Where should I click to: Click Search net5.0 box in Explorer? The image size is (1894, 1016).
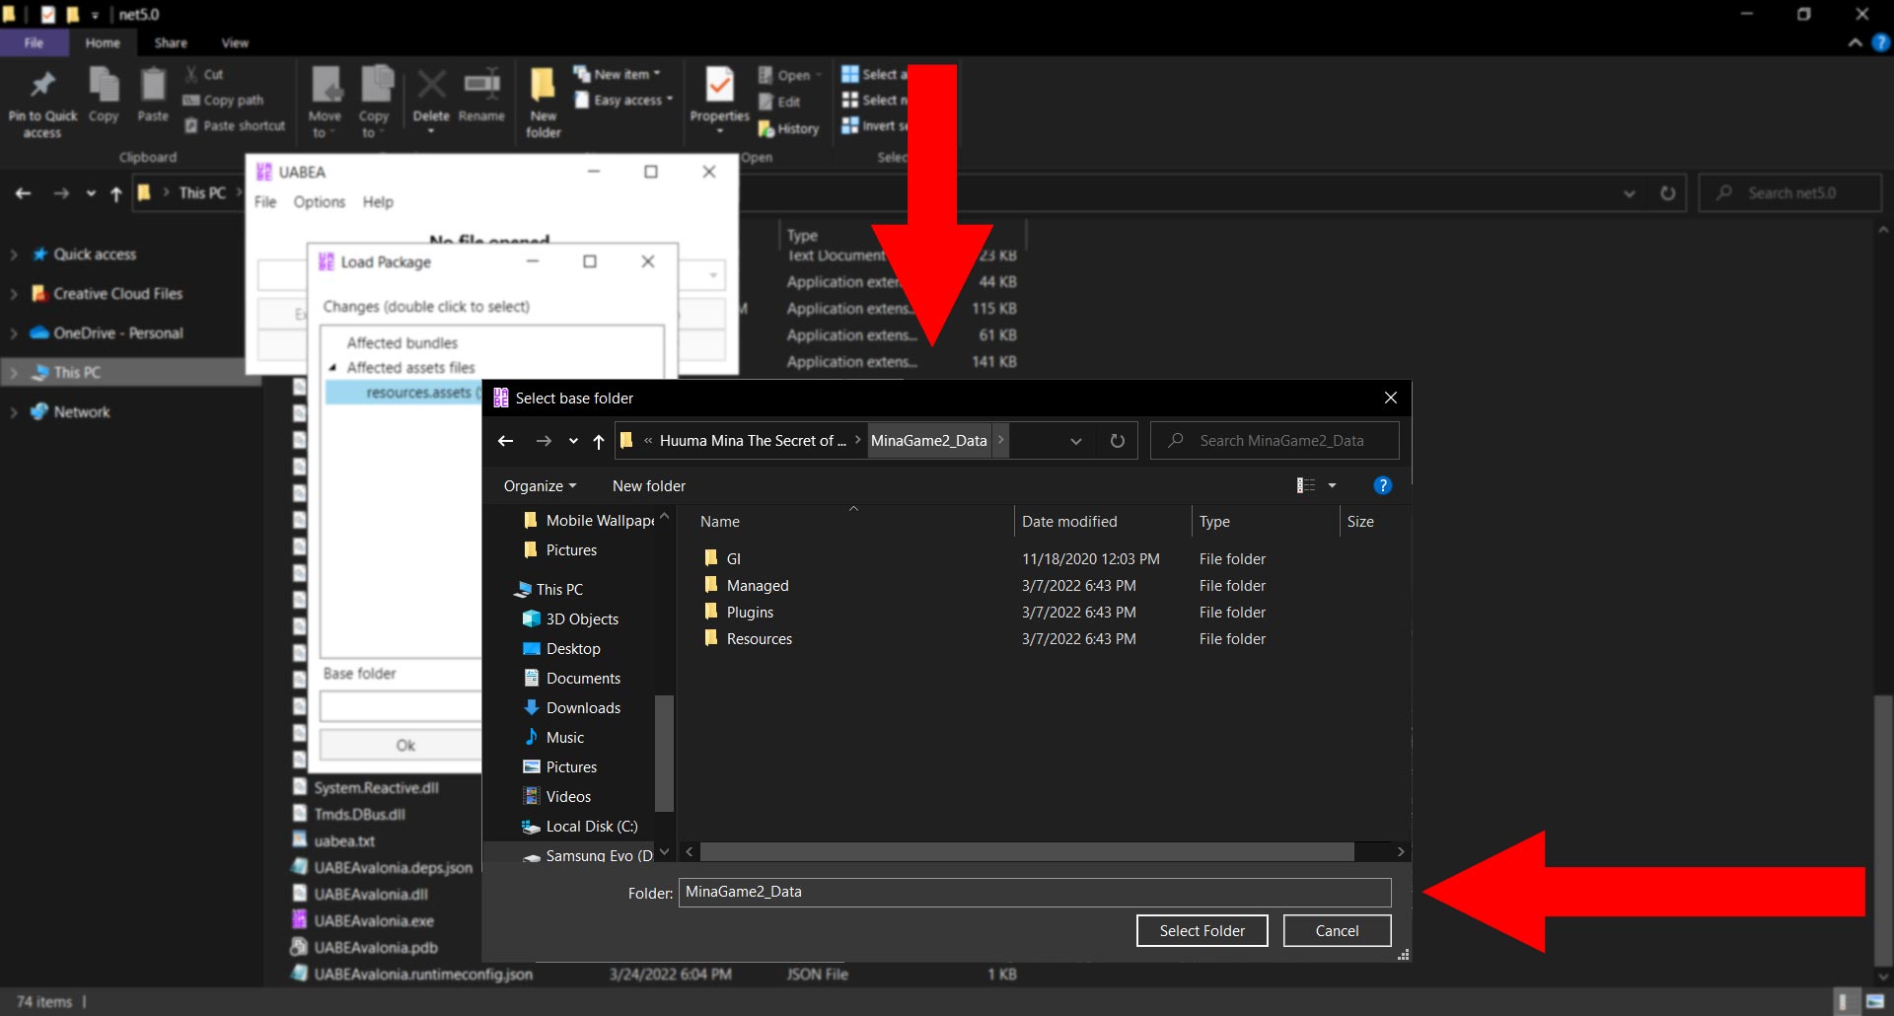point(1789,192)
